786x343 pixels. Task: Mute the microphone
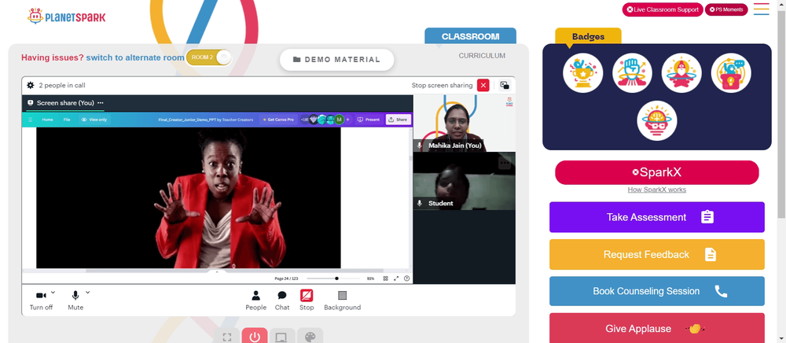(x=75, y=301)
